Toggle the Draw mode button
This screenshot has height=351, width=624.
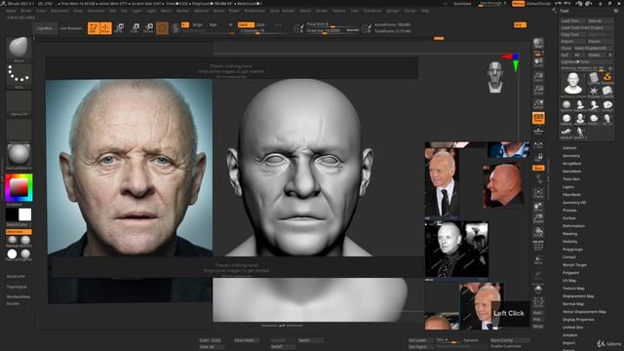click(x=105, y=28)
